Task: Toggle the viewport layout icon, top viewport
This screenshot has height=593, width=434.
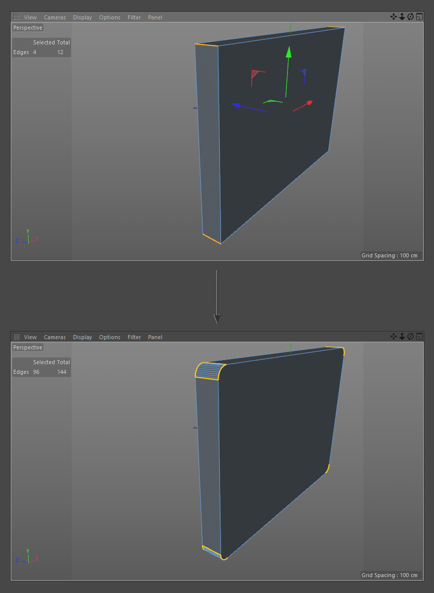Action: pyautogui.click(x=419, y=17)
